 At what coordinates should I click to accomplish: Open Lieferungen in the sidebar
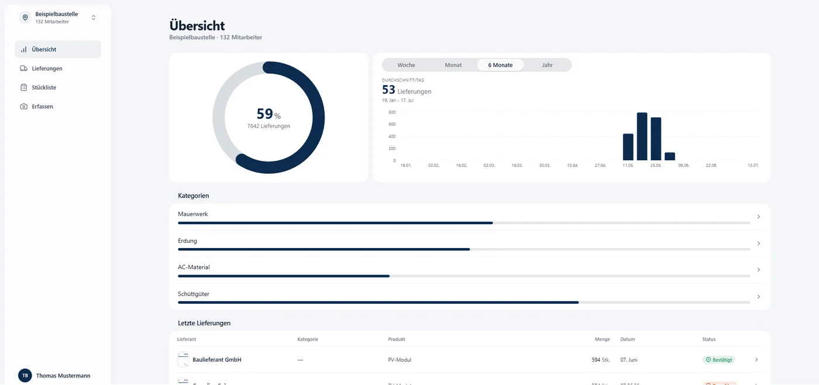coord(57,68)
